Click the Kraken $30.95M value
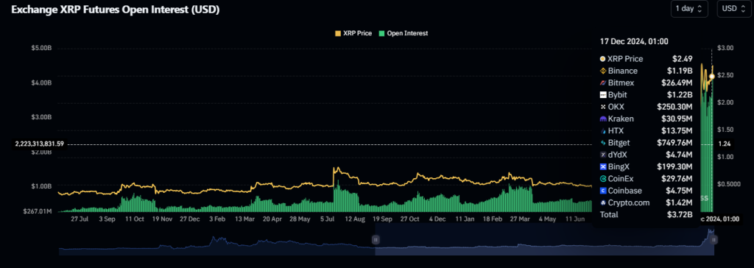The height and width of the screenshot is (268, 754). (677, 119)
